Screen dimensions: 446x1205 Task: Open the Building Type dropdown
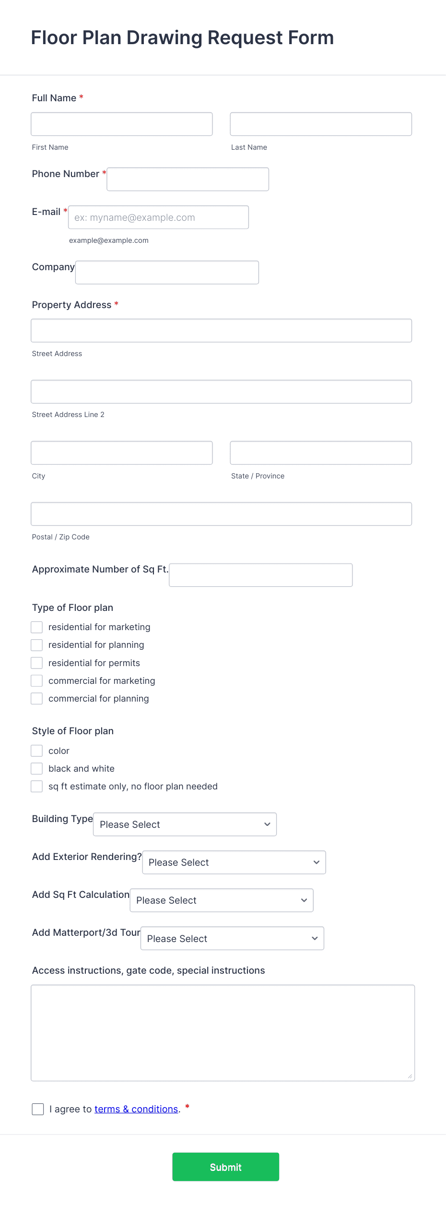pos(184,824)
